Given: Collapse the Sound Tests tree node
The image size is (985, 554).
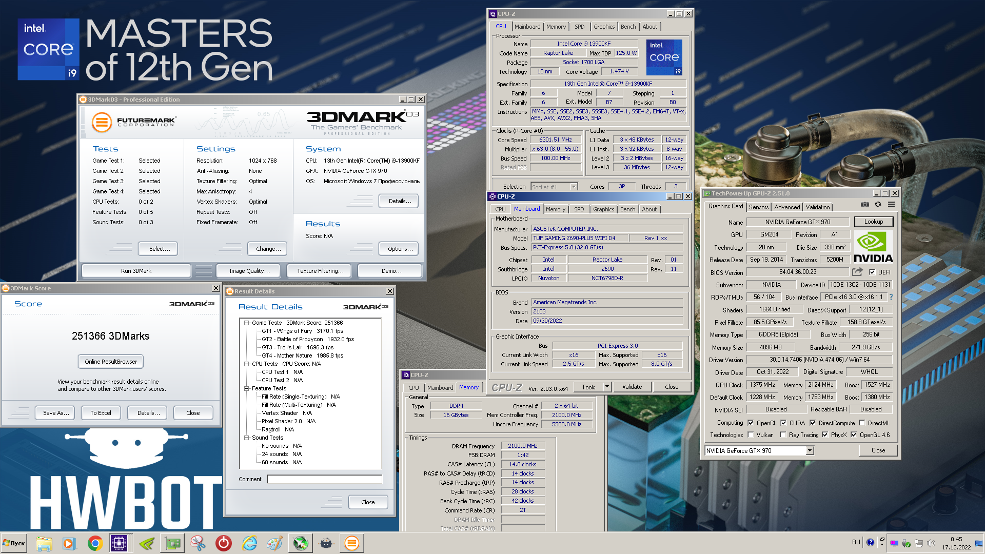Looking at the screenshot, I should pos(247,438).
